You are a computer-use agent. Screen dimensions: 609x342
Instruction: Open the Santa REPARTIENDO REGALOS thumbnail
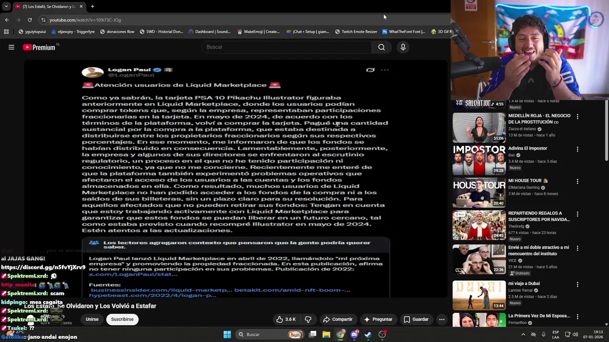[479, 225]
